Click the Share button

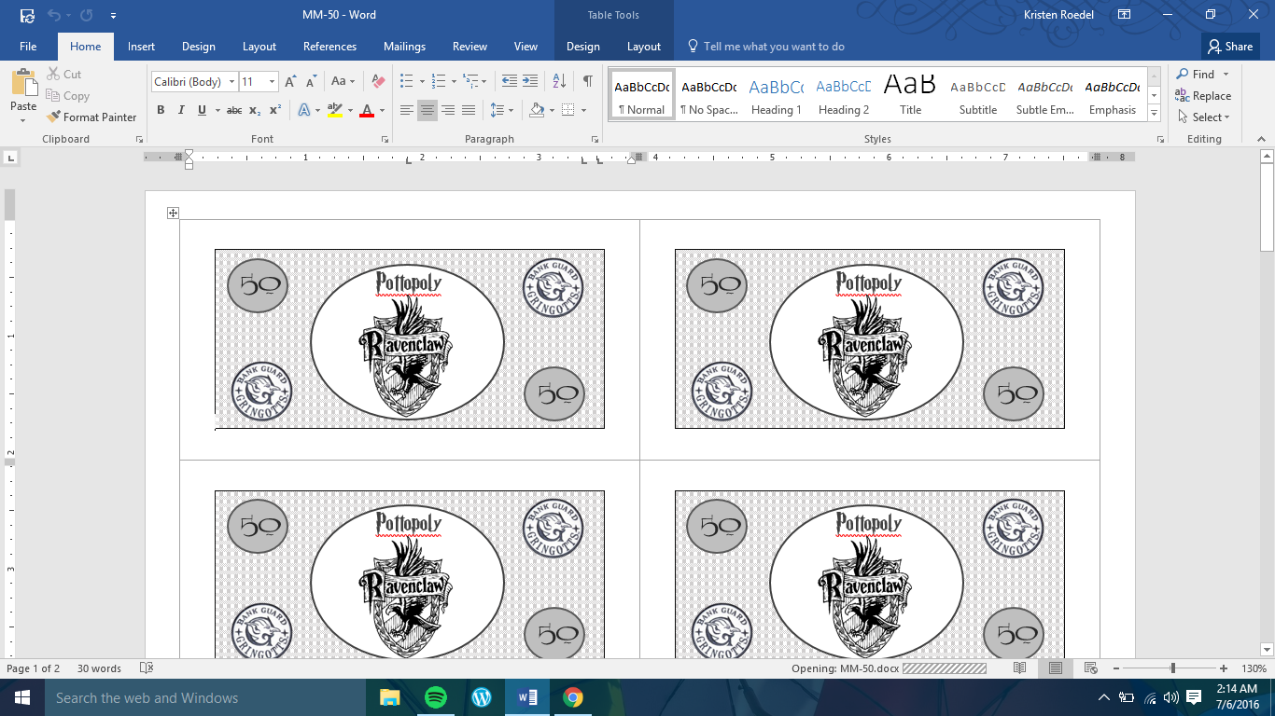pos(1230,47)
